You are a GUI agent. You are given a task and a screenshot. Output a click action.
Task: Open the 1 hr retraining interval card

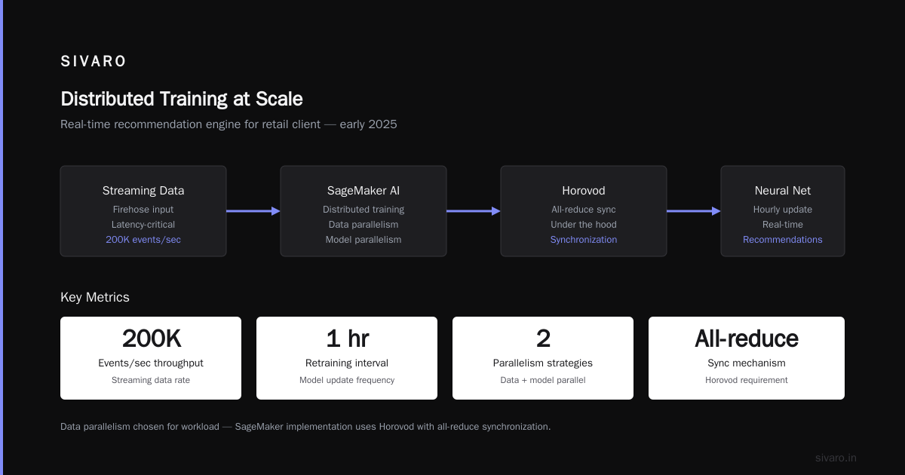(347, 358)
